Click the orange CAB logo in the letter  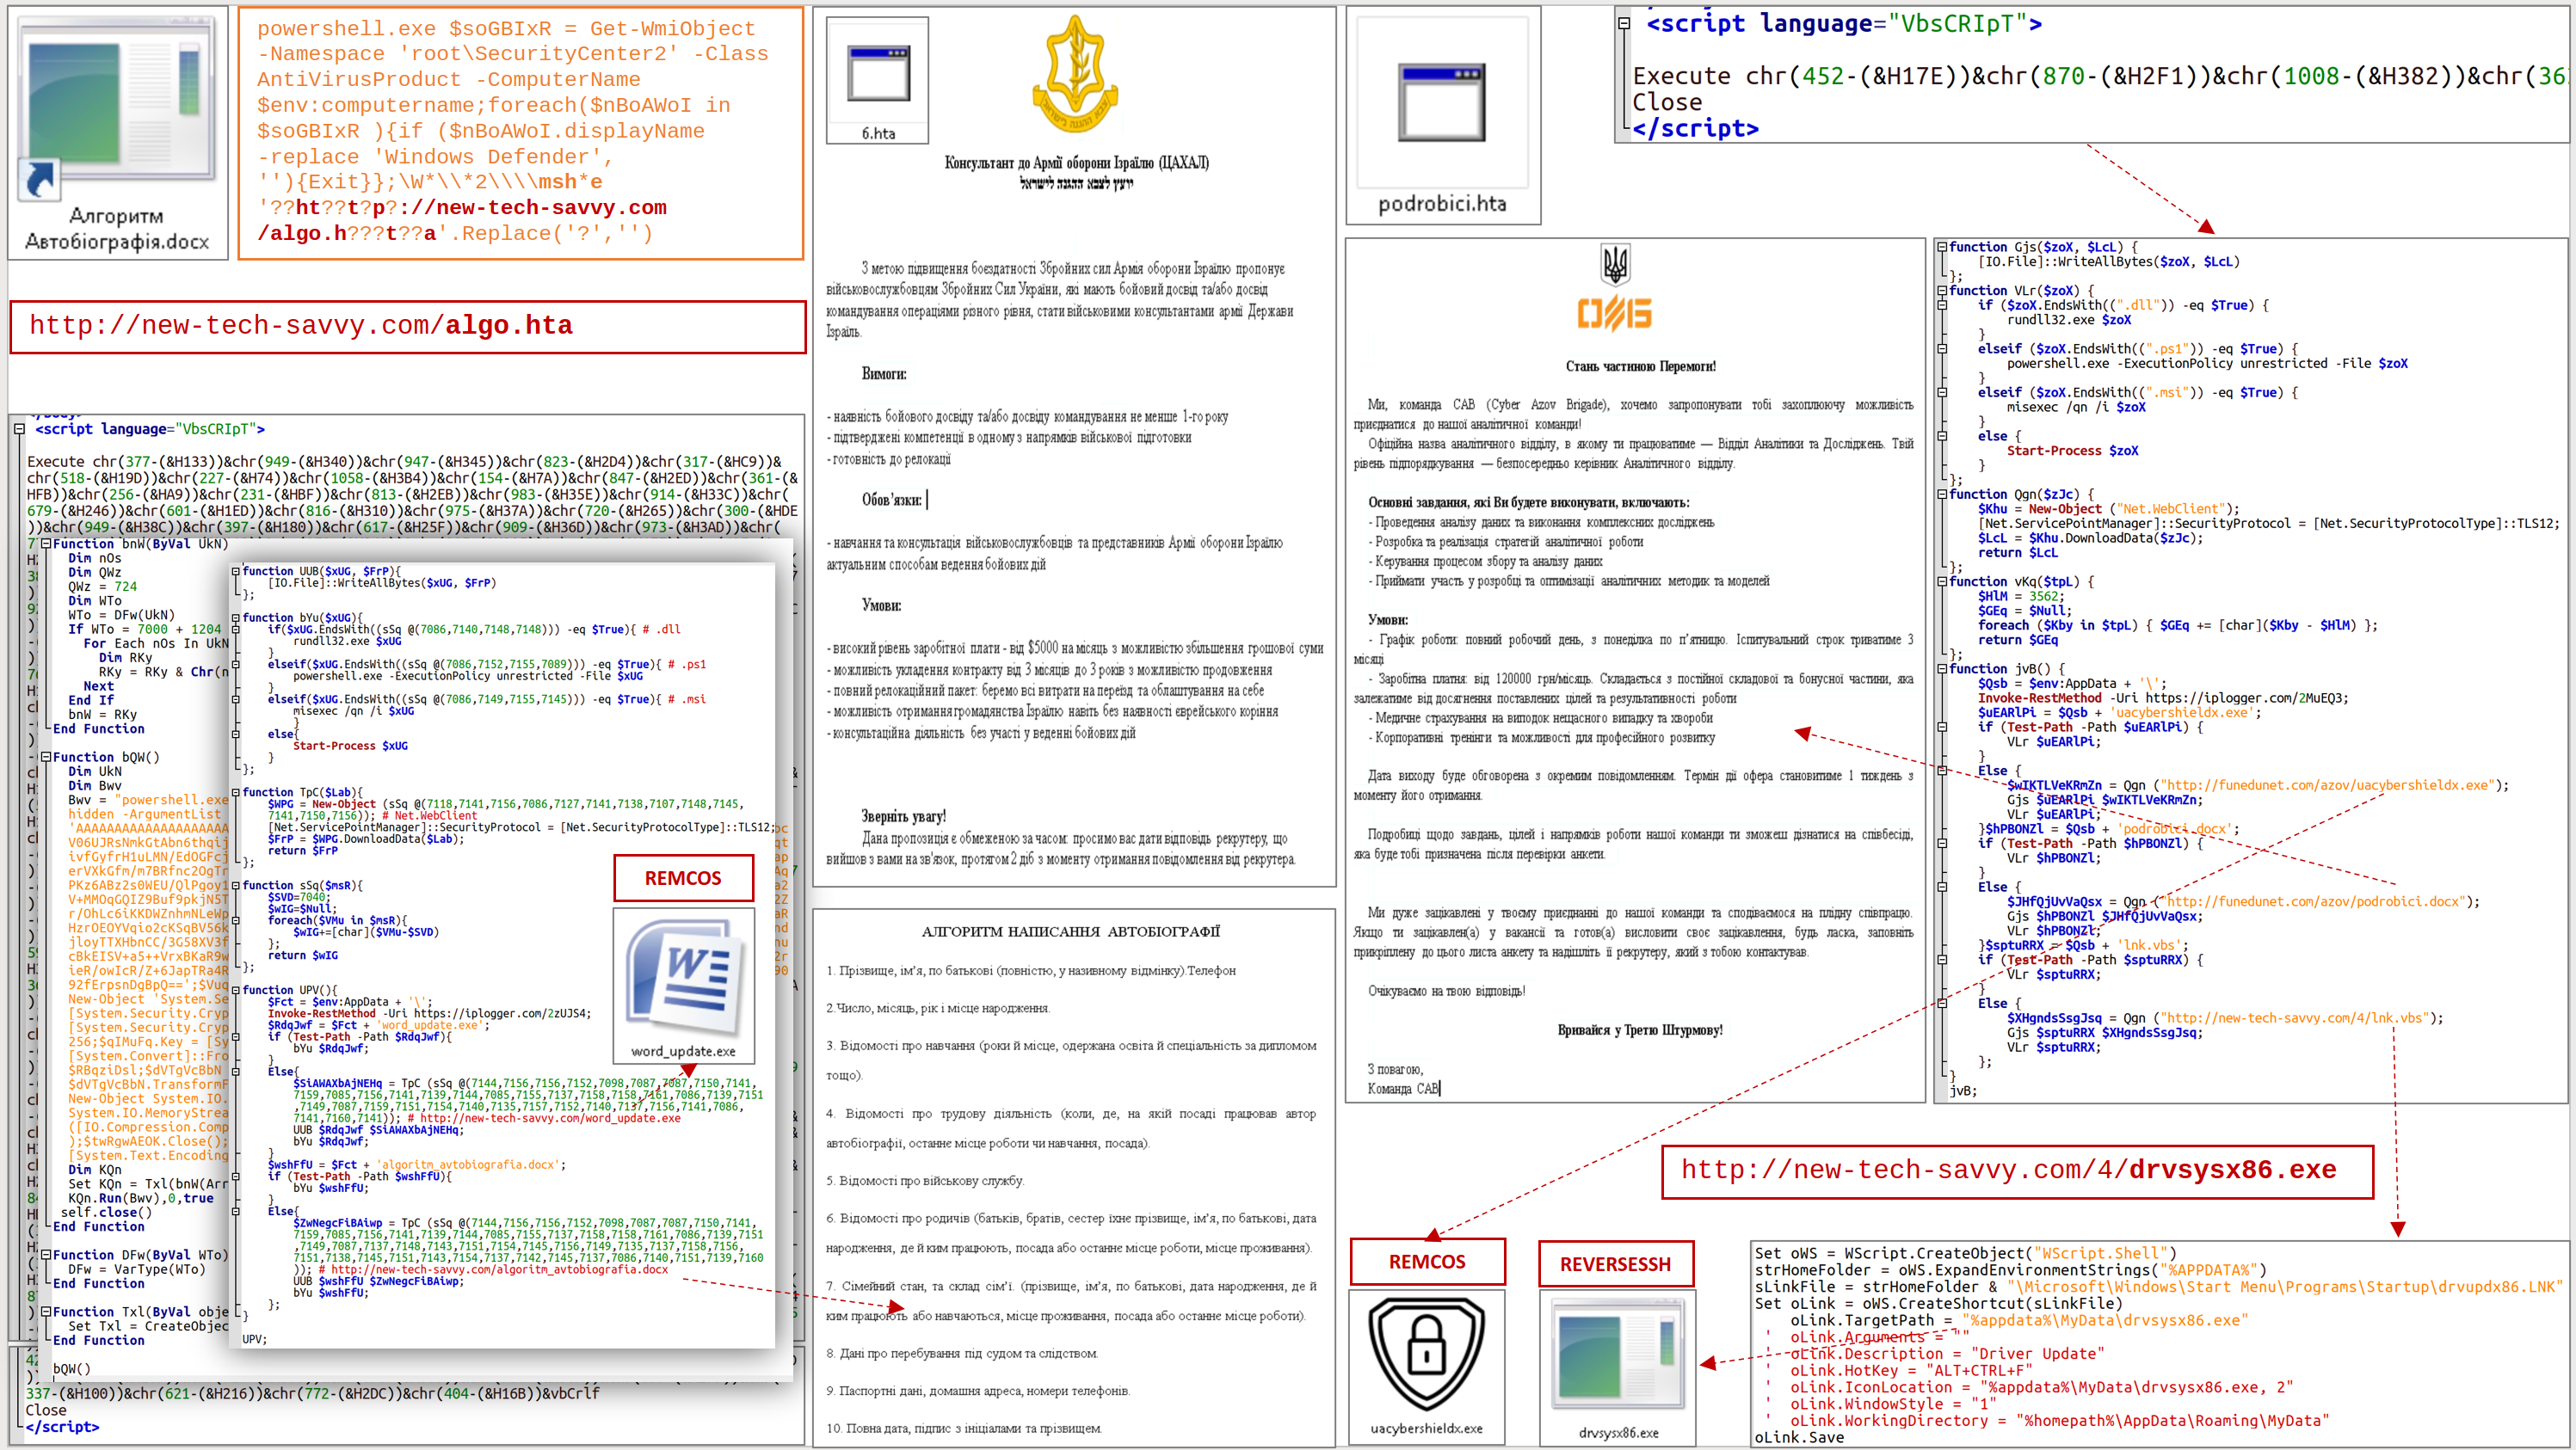coord(1615,313)
